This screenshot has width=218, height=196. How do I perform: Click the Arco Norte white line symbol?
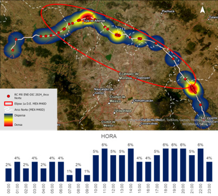(x=8, y=110)
